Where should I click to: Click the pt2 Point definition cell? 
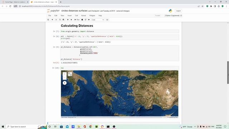pos(120,37)
